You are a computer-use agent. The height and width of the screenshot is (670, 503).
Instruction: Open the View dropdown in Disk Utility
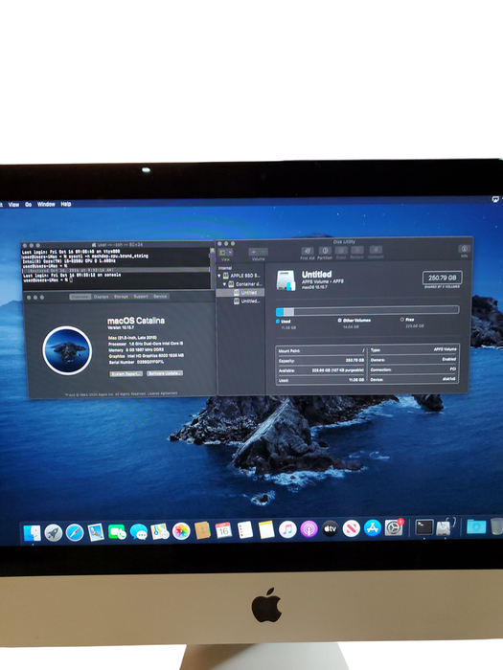(226, 253)
